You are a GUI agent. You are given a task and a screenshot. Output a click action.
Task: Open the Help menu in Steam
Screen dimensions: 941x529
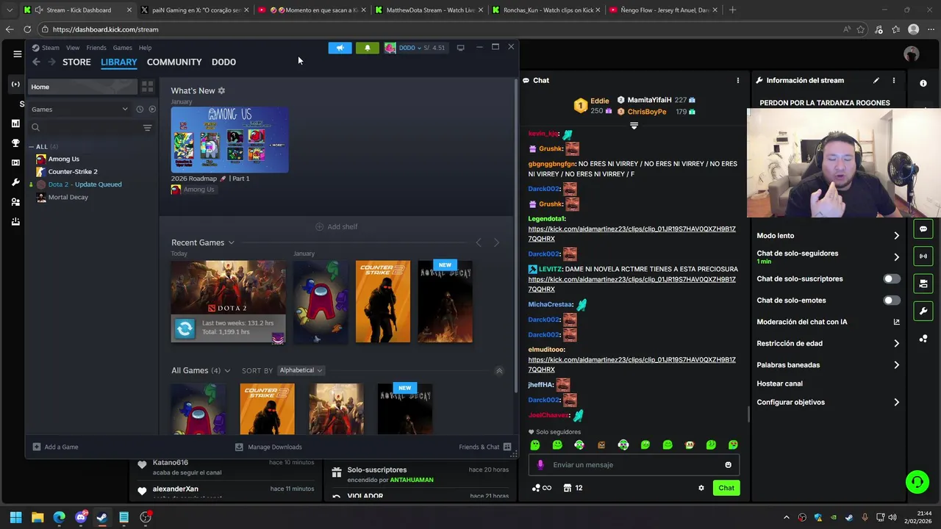146,48
